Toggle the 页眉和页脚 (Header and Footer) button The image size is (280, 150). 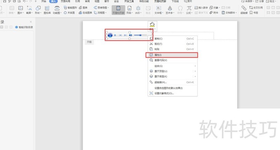click(x=118, y=10)
